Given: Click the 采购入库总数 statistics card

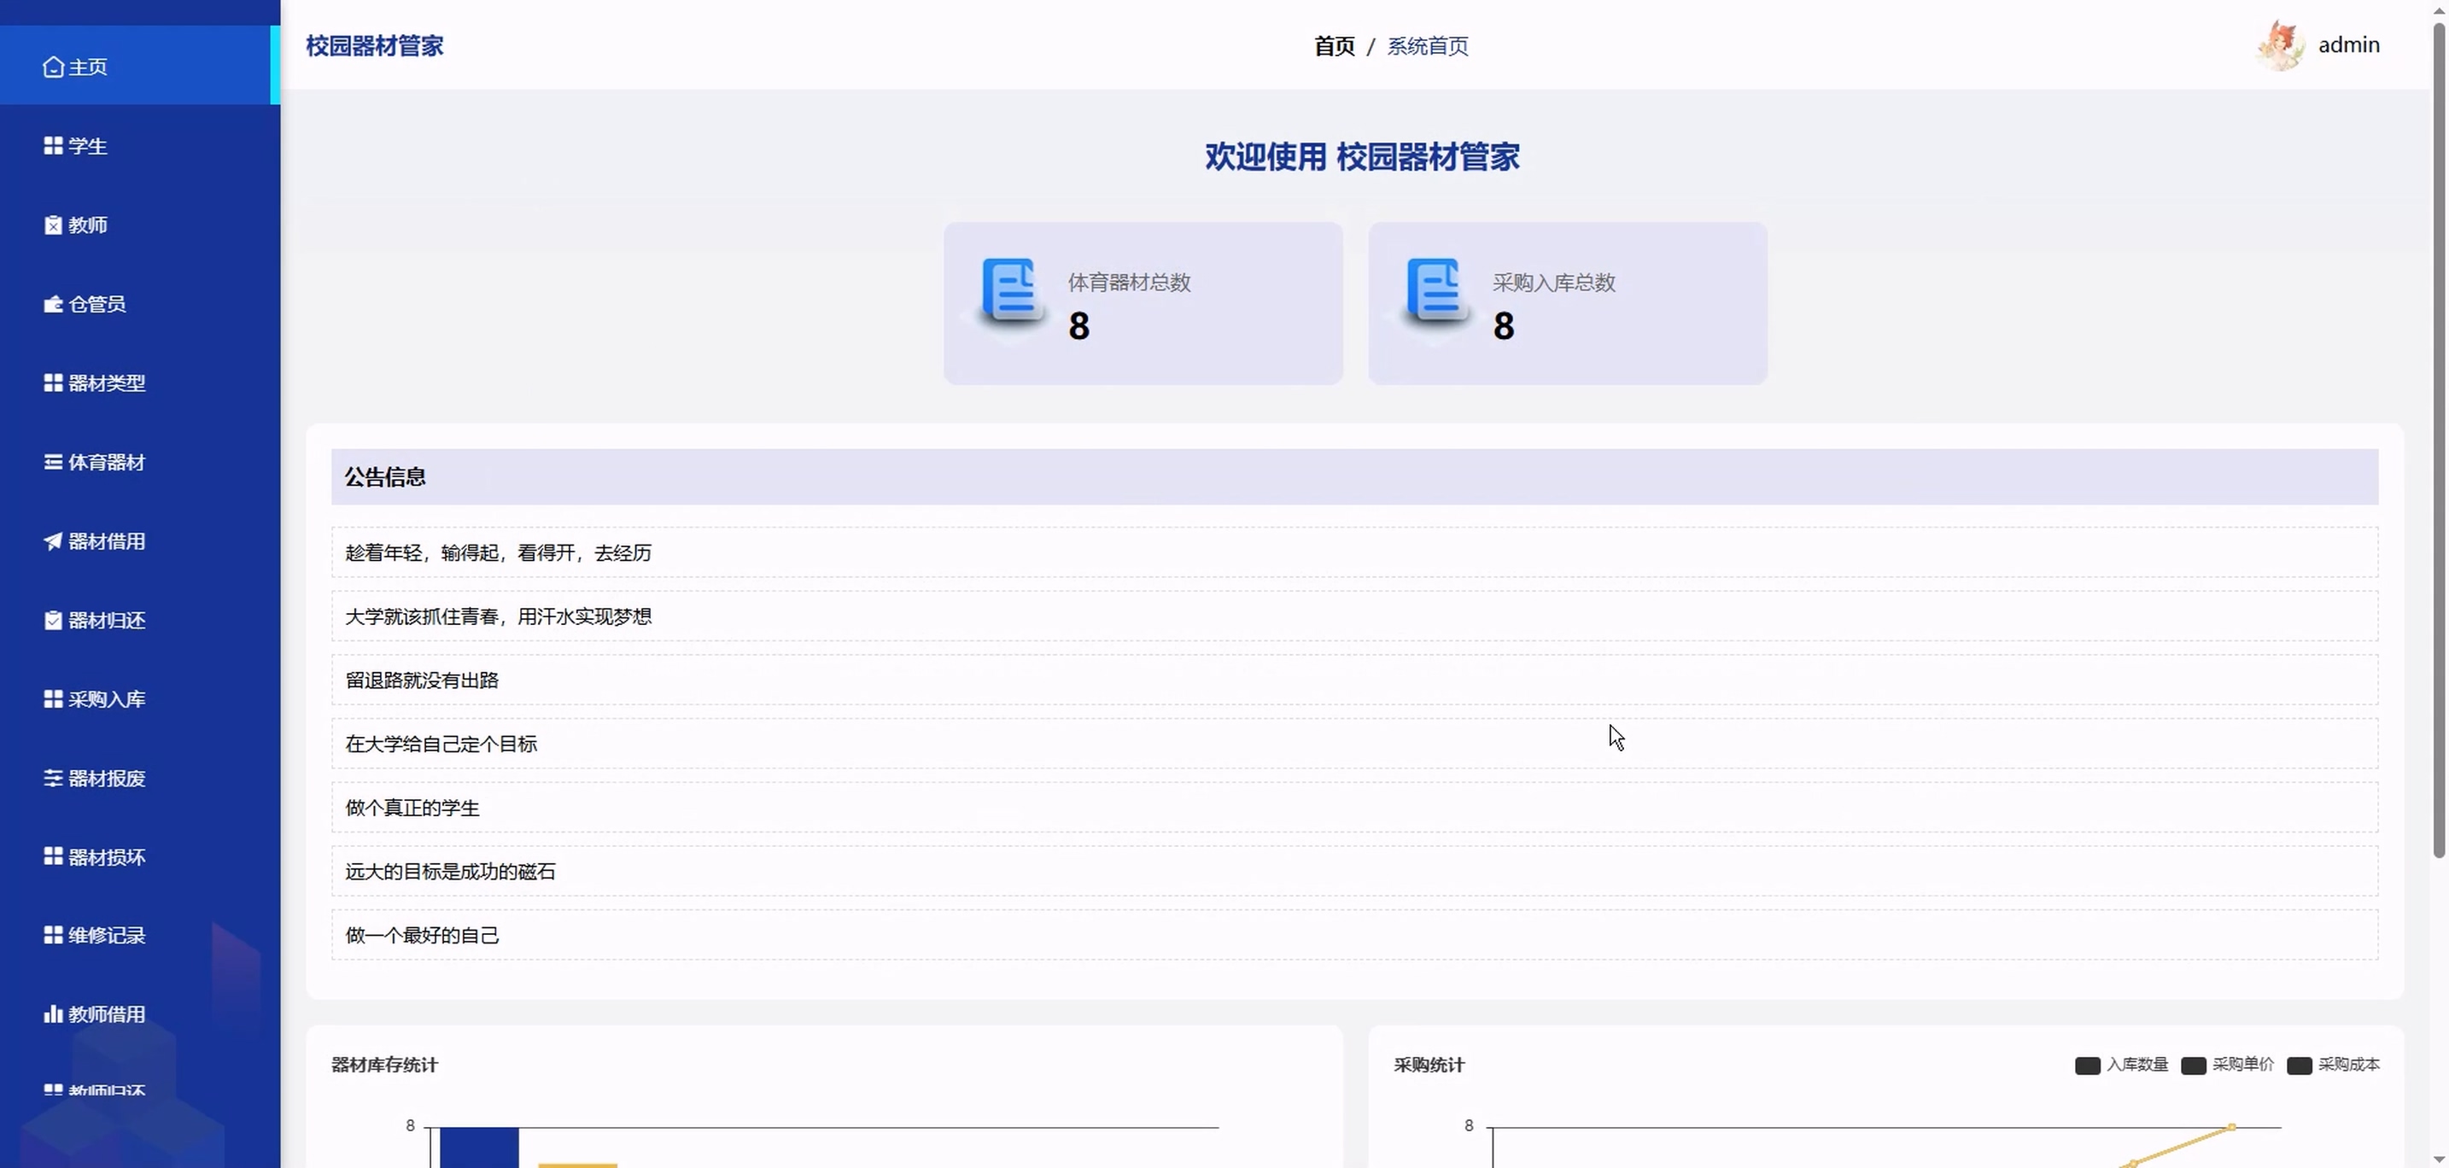Looking at the screenshot, I should [x=1567, y=304].
